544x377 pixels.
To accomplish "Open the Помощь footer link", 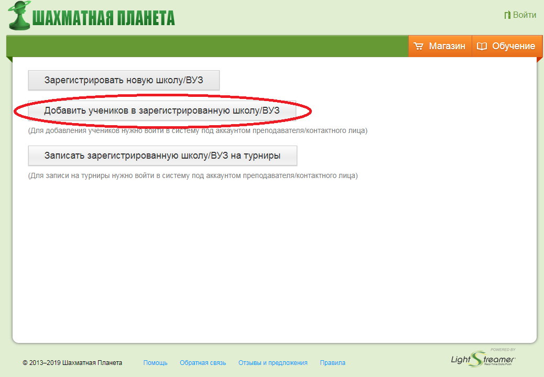I will pos(155,363).
